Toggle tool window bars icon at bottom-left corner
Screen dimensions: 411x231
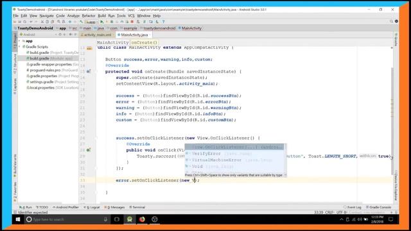(15, 212)
